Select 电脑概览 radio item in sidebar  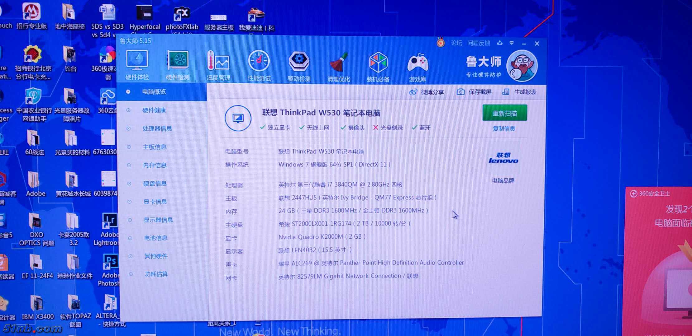coord(154,92)
